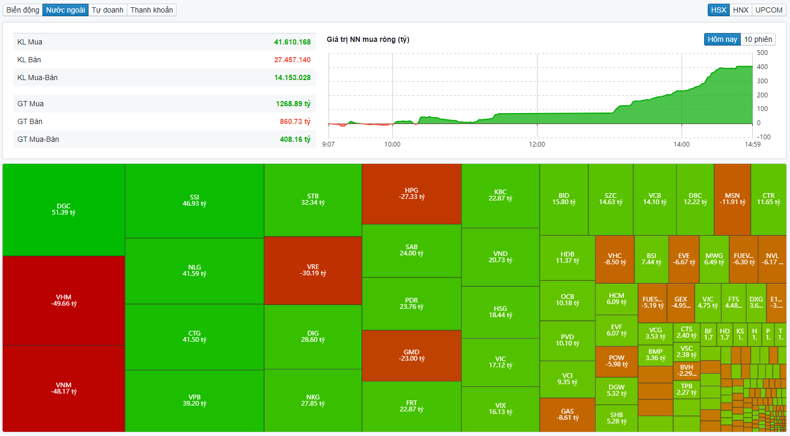The height and width of the screenshot is (436, 790).
Task: Select the HPG -27.33 tỷ tile
Action: click(412, 194)
